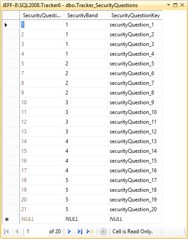Select row with securityQuestion_10 via row header
The height and width of the screenshot is (239, 188).
(x=11, y=112)
